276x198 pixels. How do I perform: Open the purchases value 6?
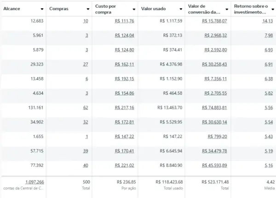(x=87, y=79)
